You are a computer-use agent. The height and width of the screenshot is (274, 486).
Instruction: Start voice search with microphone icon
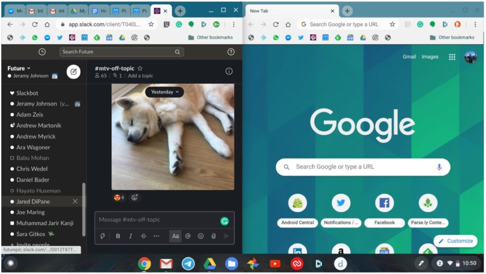[439, 167]
